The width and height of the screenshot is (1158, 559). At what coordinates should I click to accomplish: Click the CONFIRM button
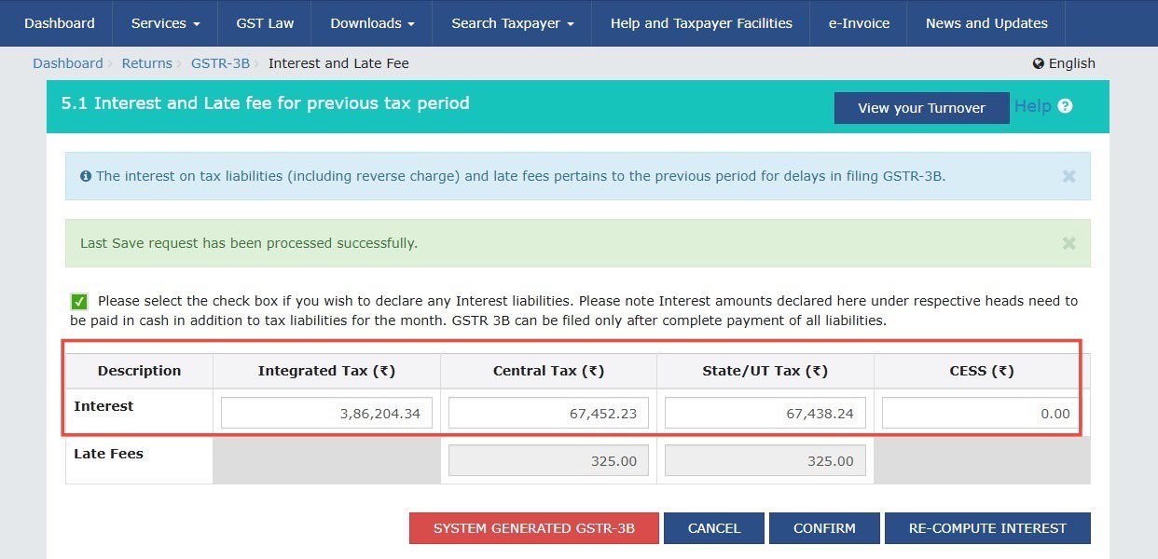tap(824, 528)
